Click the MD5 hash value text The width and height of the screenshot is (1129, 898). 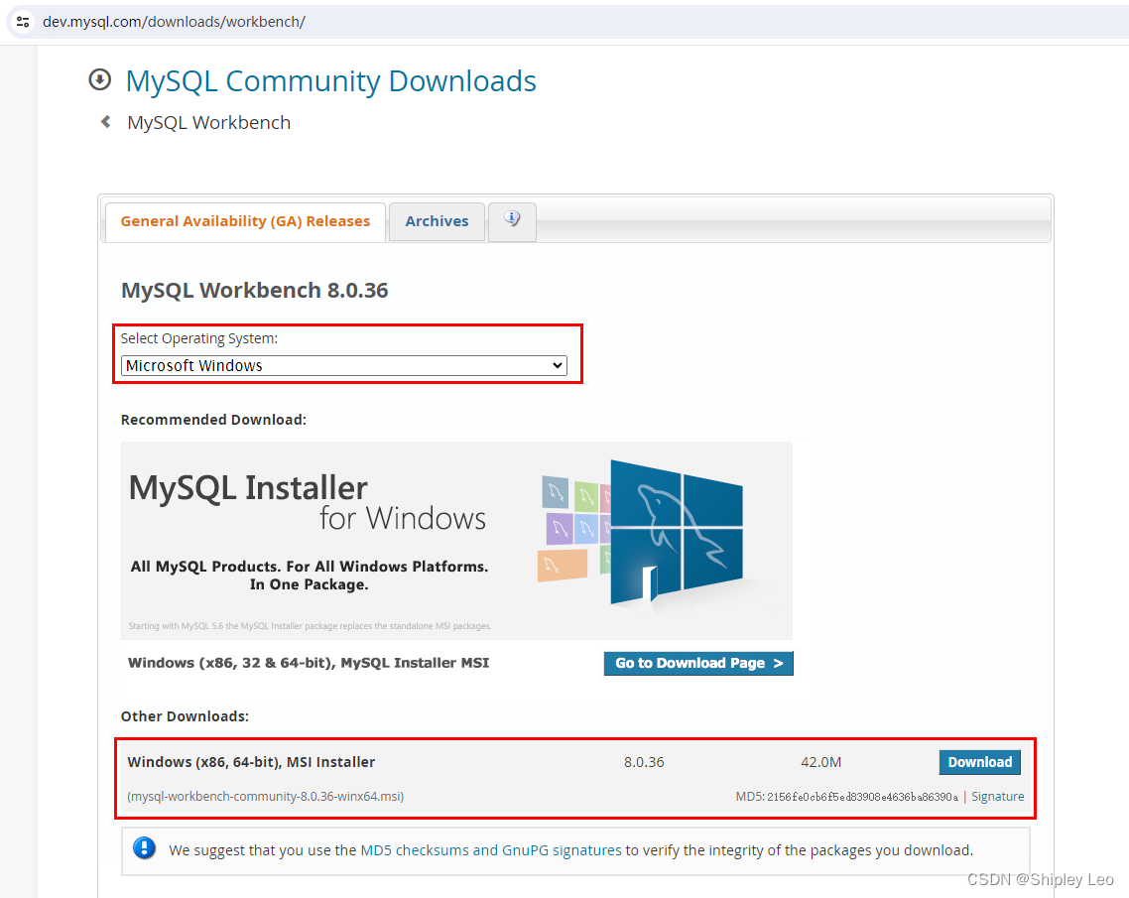[x=862, y=797]
